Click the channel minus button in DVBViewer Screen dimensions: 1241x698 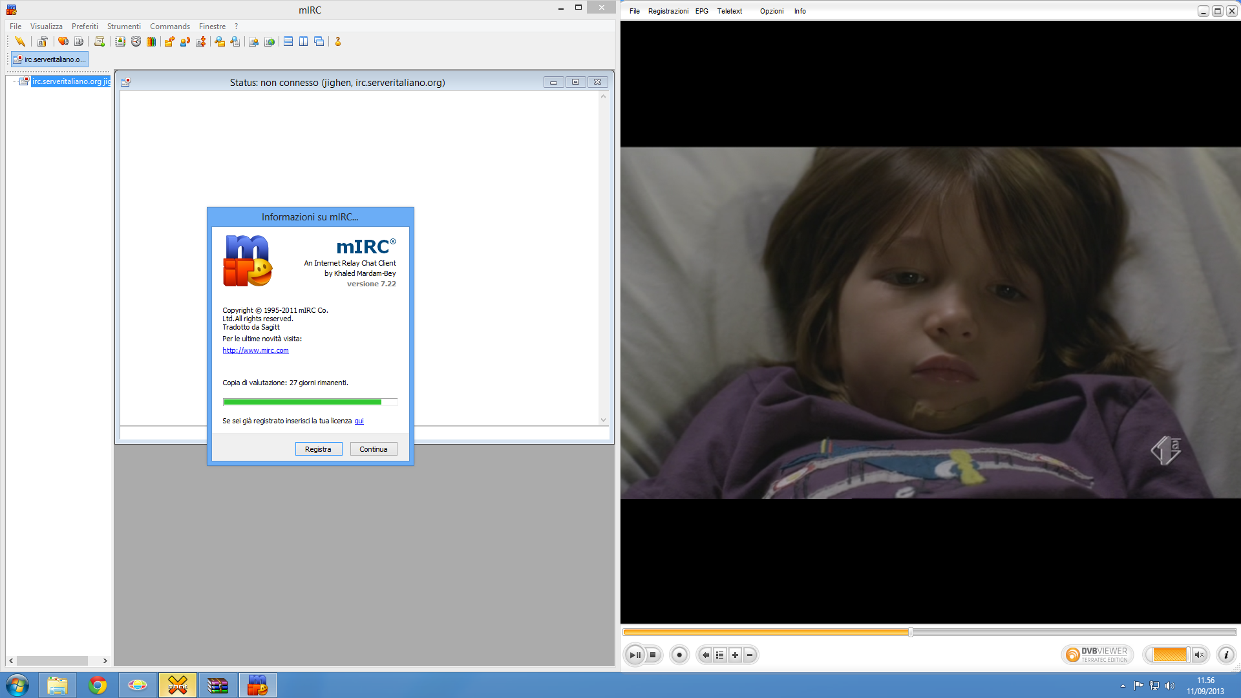[750, 655]
